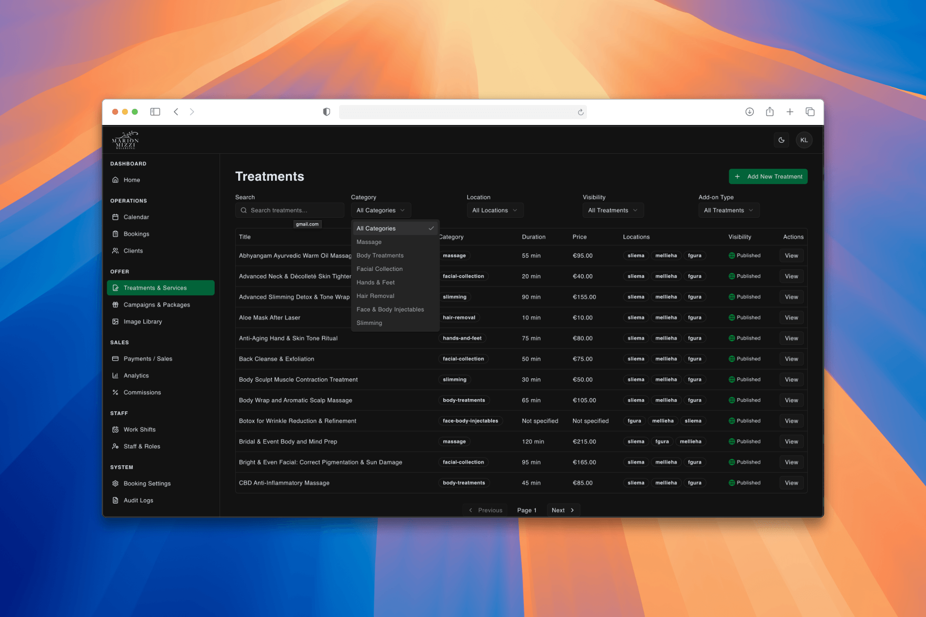Choose Hair Removal from category list
The height and width of the screenshot is (617, 926).
(375, 296)
